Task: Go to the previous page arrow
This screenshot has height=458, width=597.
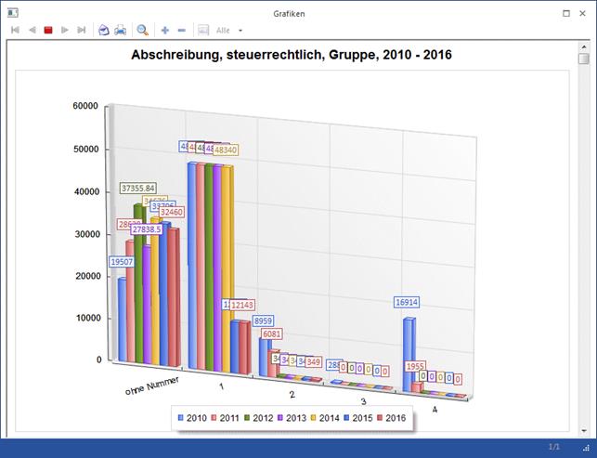Action: pyautogui.click(x=32, y=31)
